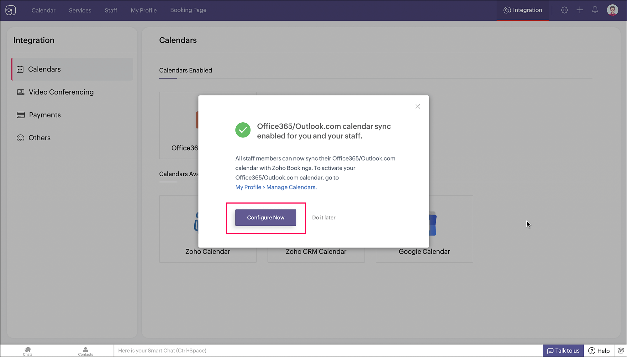Open Contacts in the bottom bar
This screenshot has height=357, width=627.
pos(85,351)
